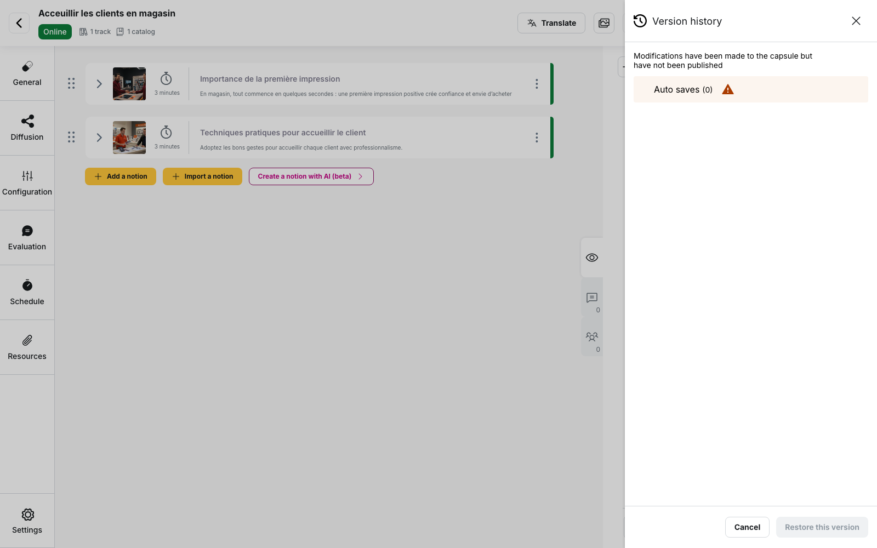Click the timer icon on Techniques pratiques notion
The width and height of the screenshot is (877, 548).
click(x=166, y=132)
